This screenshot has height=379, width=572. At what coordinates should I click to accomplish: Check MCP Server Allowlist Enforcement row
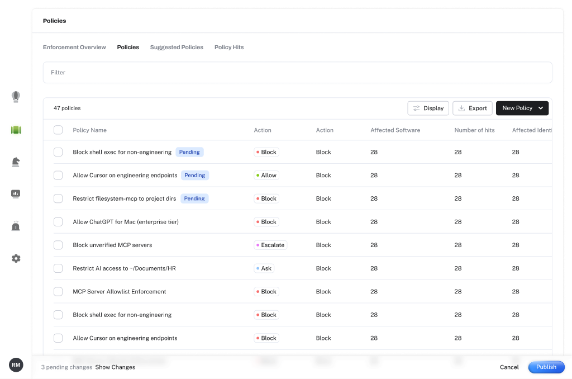coord(58,291)
